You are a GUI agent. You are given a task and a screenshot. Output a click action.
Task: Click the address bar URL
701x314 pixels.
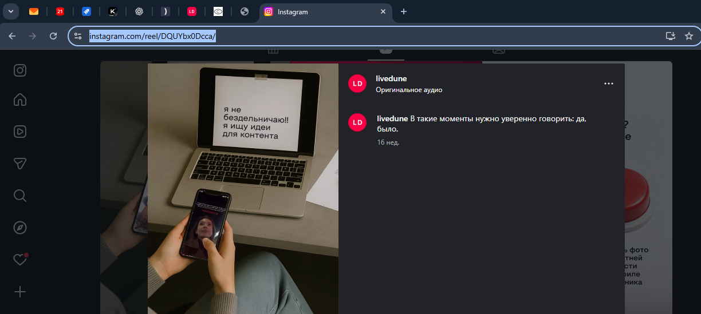[152, 36]
